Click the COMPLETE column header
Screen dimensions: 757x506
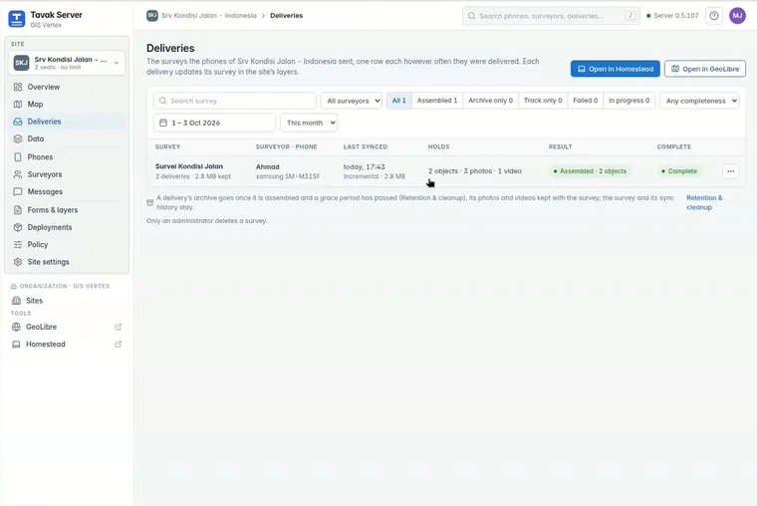click(674, 146)
